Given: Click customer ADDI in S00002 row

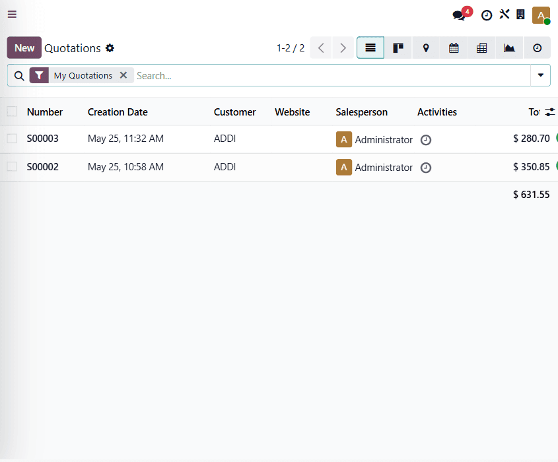Looking at the screenshot, I should (x=225, y=167).
